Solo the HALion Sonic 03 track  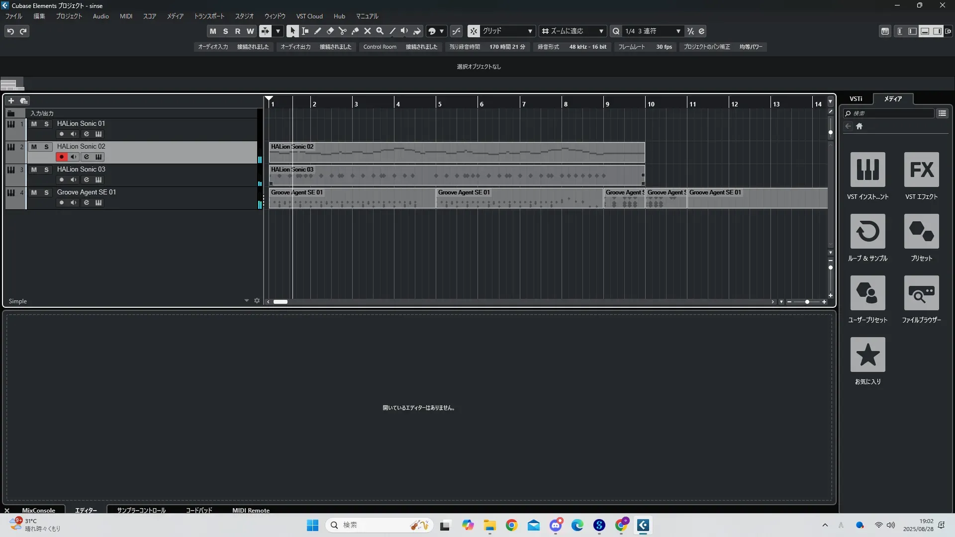pyautogui.click(x=46, y=170)
